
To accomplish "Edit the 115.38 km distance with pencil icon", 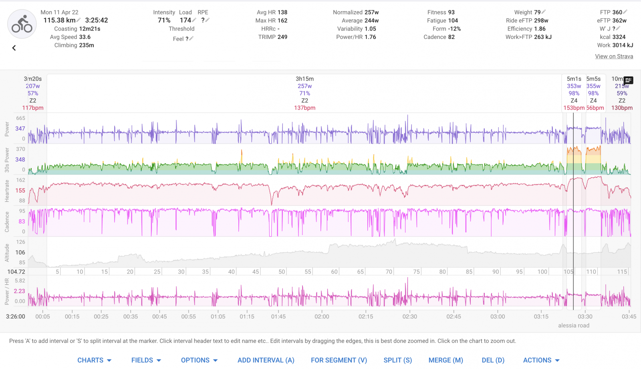I will 79,20.
